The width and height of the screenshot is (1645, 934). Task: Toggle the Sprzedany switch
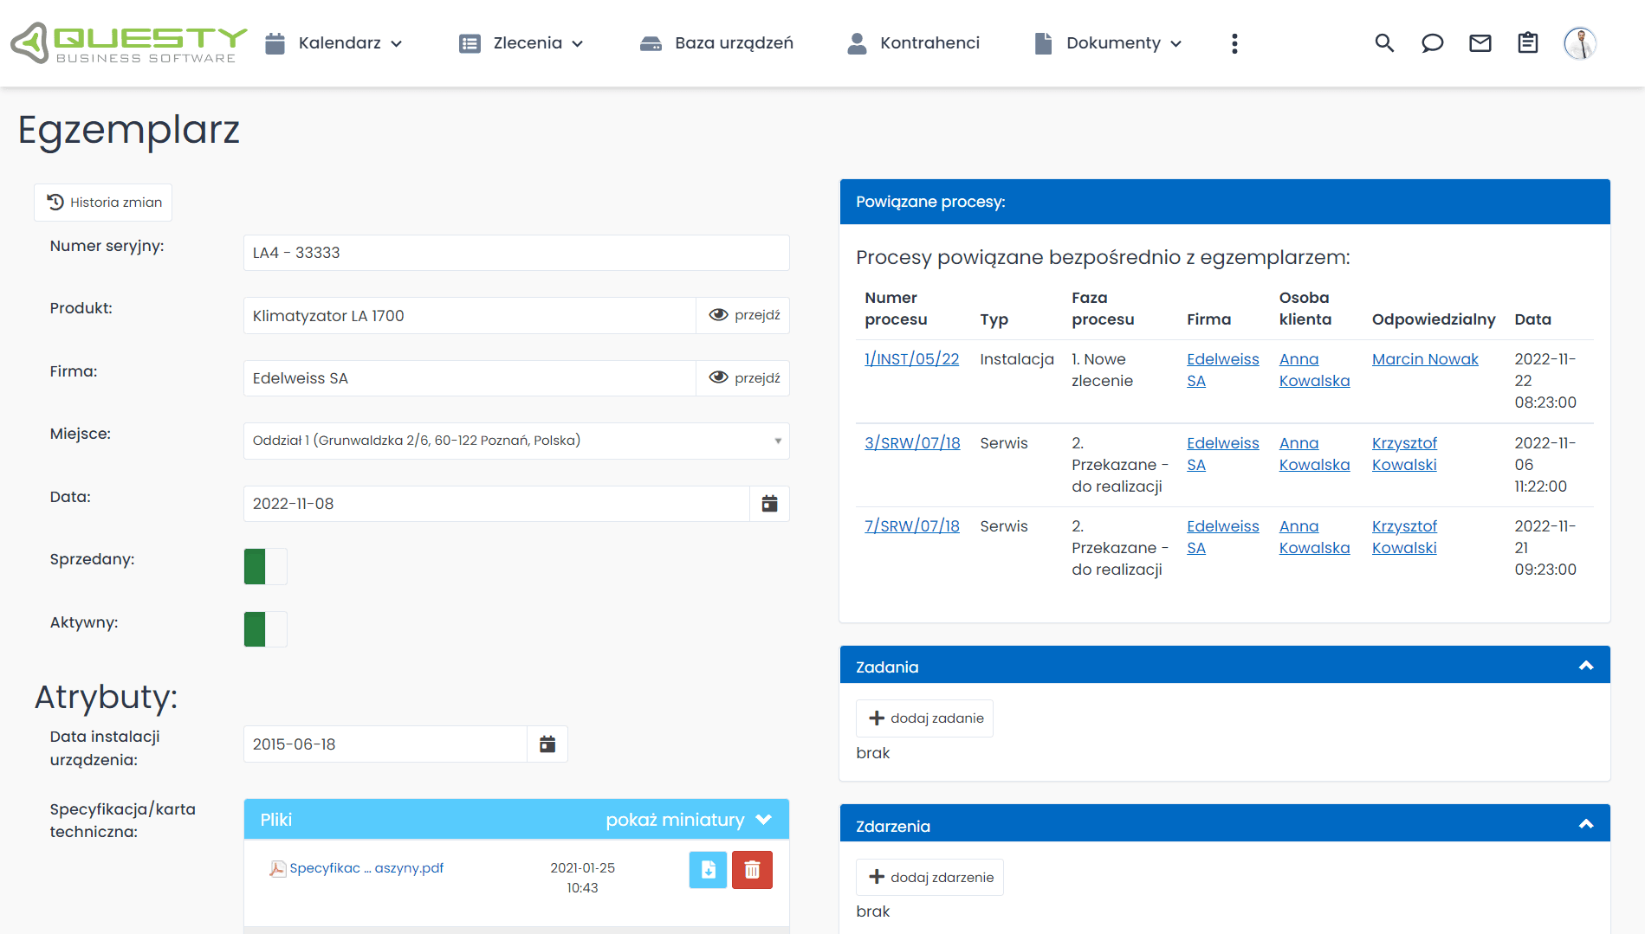(x=265, y=567)
